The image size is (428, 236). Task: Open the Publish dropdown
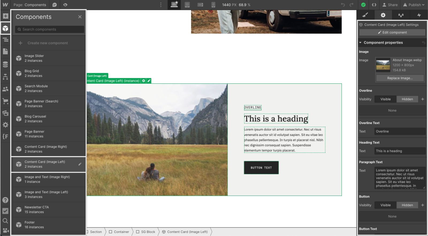(x=414, y=5)
